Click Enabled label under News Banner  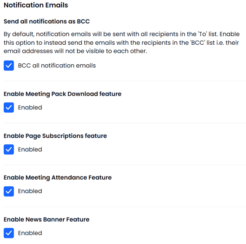click(30, 233)
